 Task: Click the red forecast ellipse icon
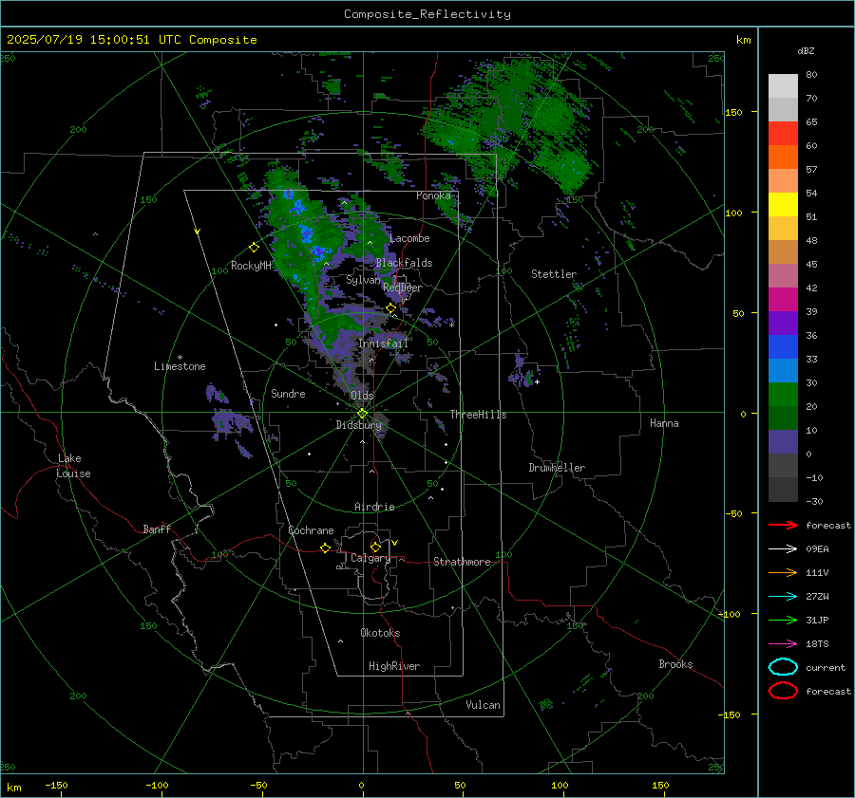coord(783,691)
